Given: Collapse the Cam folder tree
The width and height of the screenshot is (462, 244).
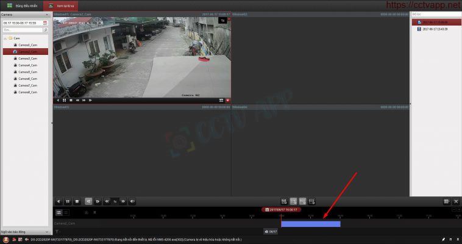Looking at the screenshot, I should [5, 38].
